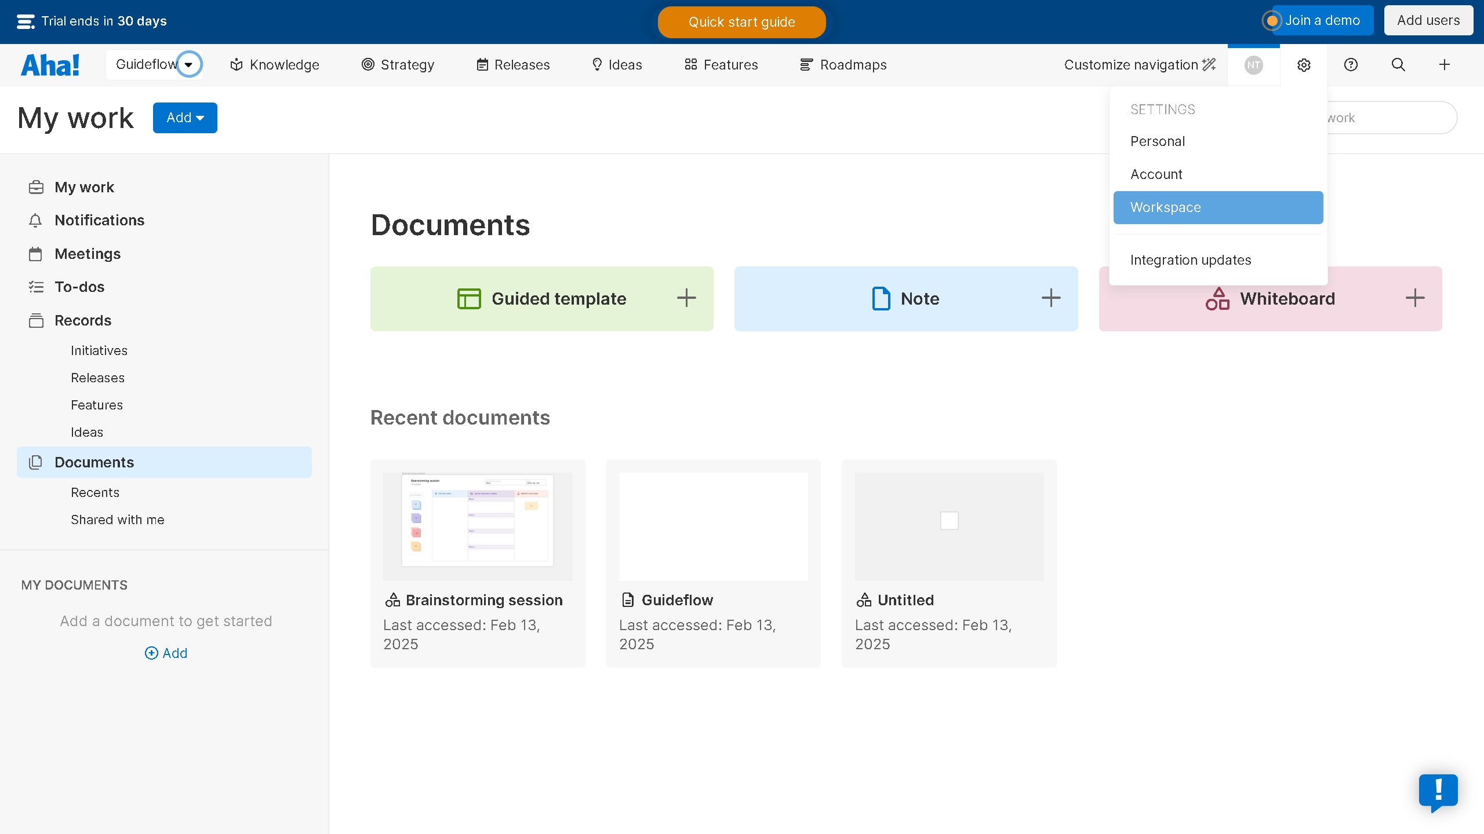The width and height of the screenshot is (1484, 834).
Task: Click the Add users button
Action: point(1428,20)
